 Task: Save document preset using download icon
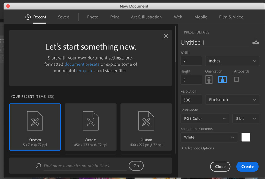point(256,42)
